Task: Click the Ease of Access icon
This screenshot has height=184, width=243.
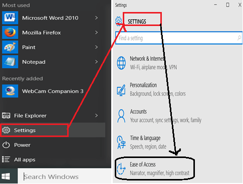Action: click(x=121, y=168)
